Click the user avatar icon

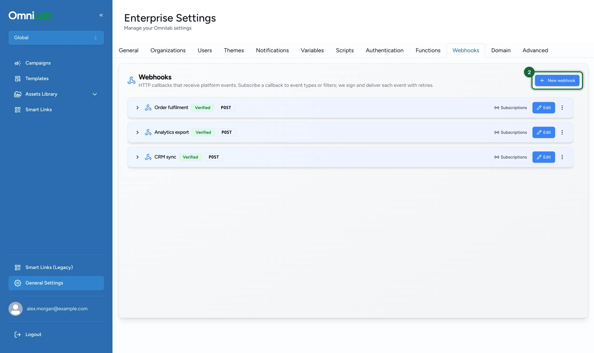pos(16,309)
